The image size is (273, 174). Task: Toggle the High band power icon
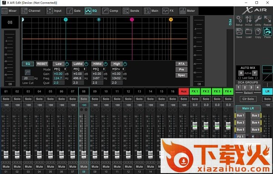click(125, 64)
